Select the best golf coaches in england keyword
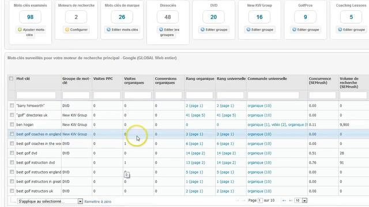Screen dimensions: 369x207 39,134
